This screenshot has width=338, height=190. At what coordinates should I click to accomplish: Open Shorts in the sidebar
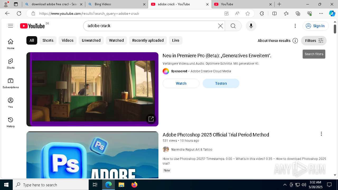pos(11,64)
